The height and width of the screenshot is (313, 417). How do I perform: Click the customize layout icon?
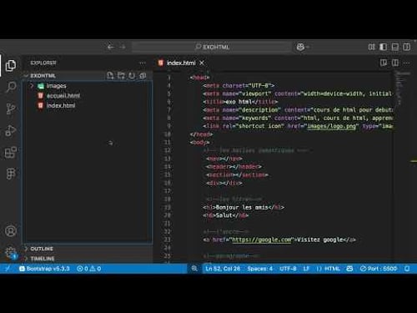[x=371, y=47]
